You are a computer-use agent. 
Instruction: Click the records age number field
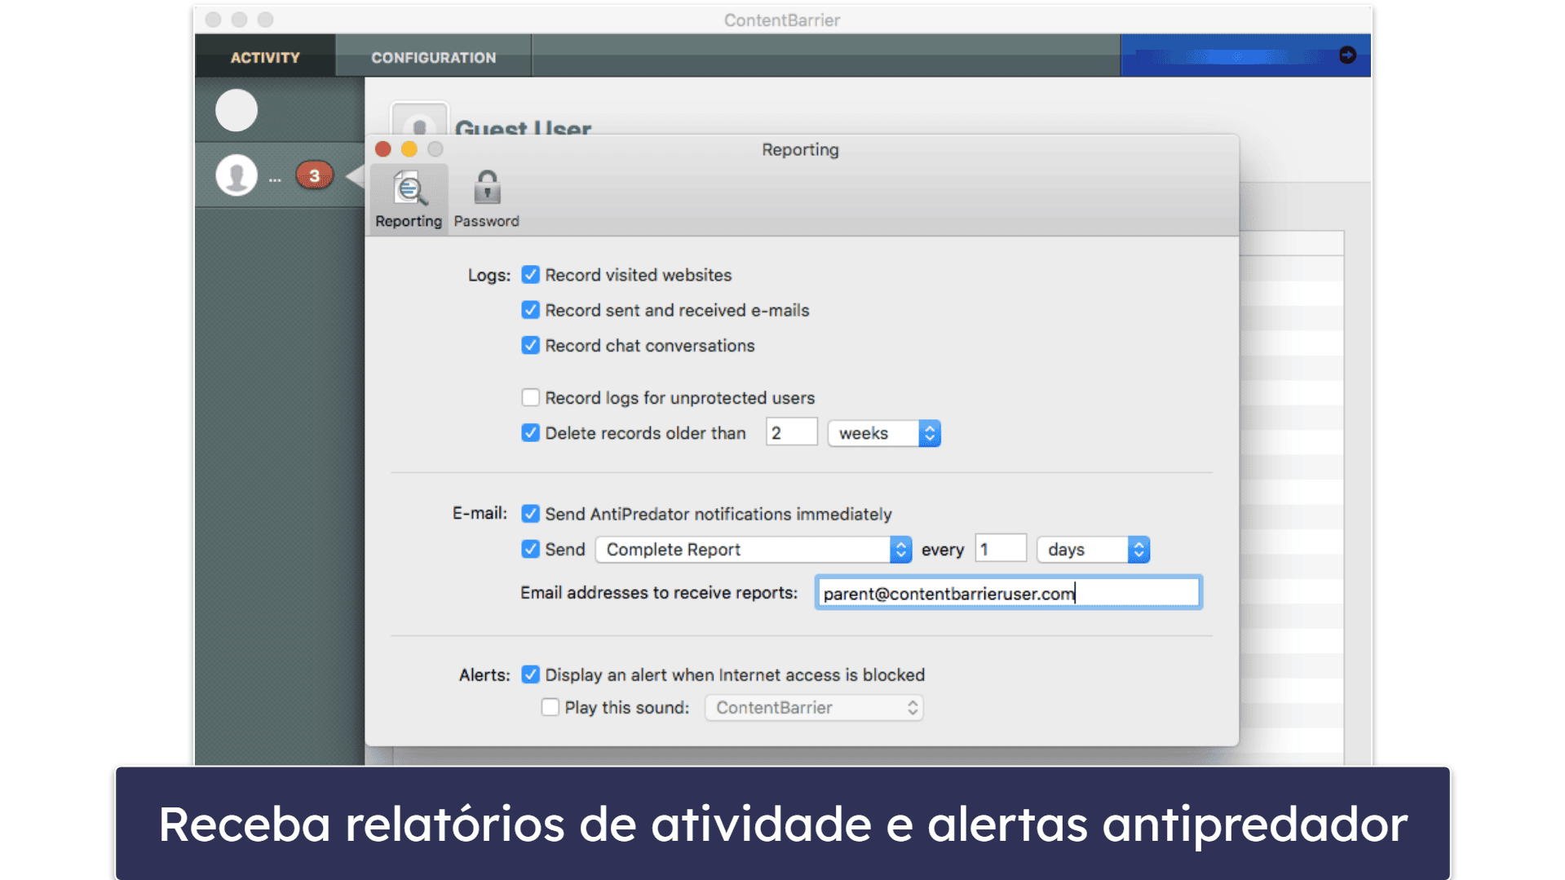coord(791,433)
